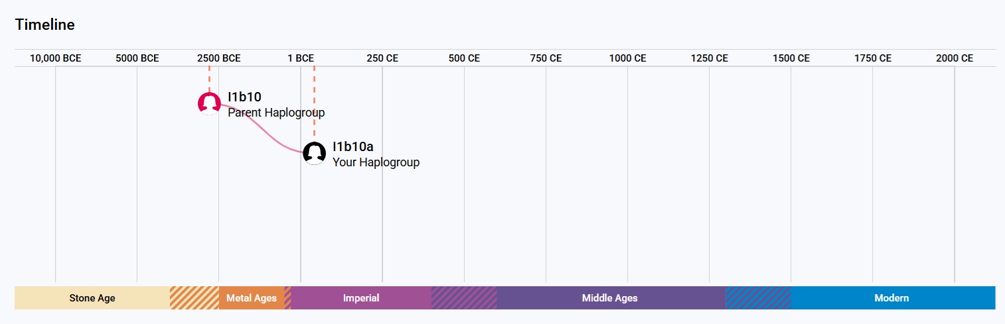Click the 1 BCE timeline marker
This screenshot has width=1005, height=324.
[301, 58]
